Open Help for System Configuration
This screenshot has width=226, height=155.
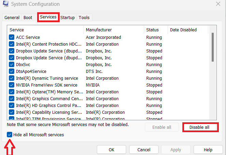coord(208,150)
